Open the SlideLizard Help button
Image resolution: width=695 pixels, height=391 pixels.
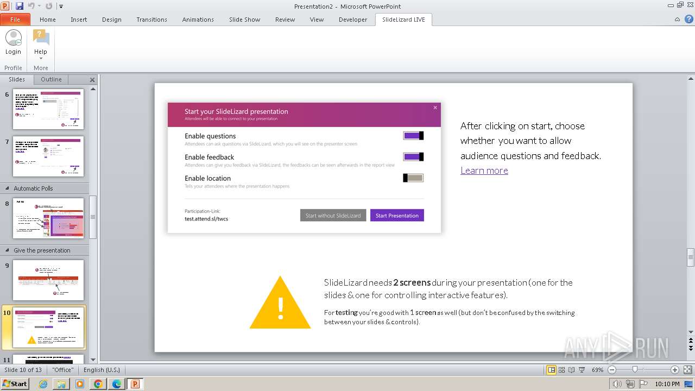pos(41,45)
